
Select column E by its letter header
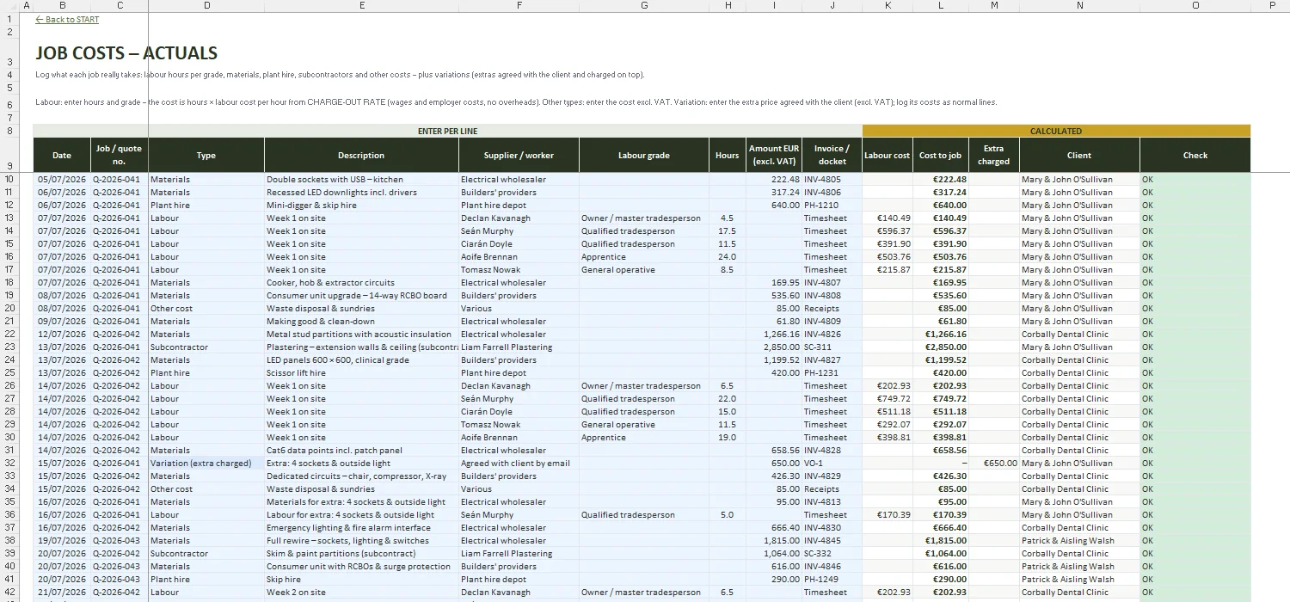[x=361, y=6]
